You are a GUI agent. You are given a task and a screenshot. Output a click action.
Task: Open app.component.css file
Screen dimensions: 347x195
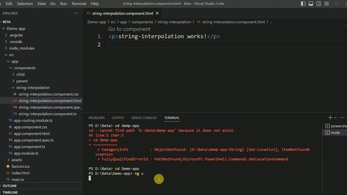[28, 127]
